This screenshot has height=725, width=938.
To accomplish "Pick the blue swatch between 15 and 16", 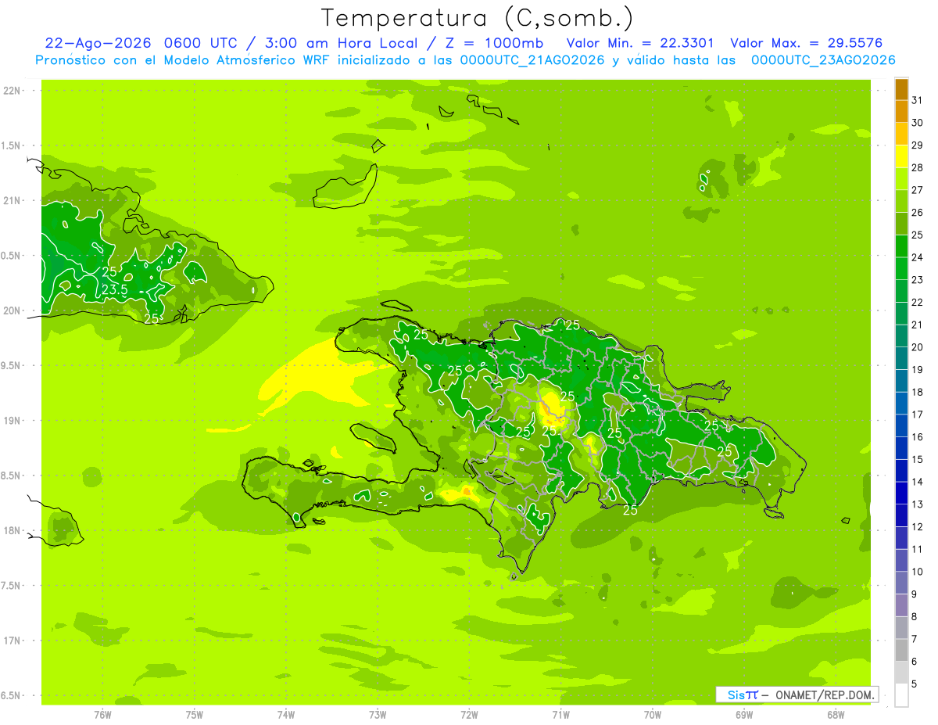I will (901, 448).
